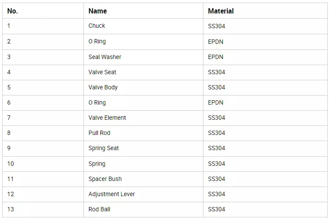Click the "Material" column header

221,11
